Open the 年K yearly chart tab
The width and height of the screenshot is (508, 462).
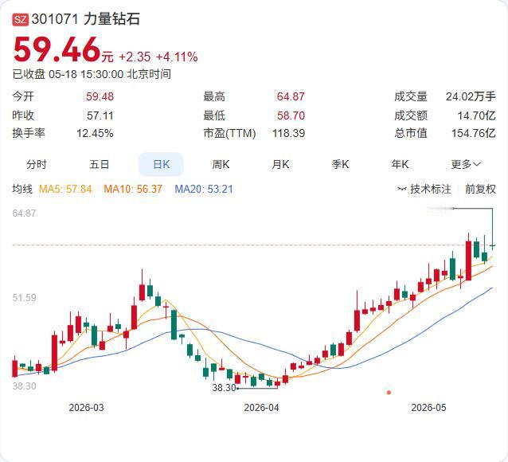(x=400, y=164)
